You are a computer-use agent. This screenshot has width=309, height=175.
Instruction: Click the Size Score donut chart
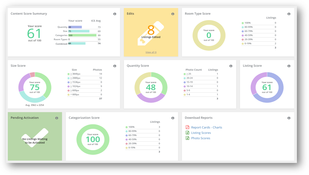click(x=35, y=87)
